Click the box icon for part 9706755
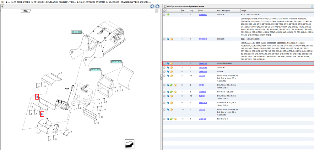The width and height of the screenshot is (314, 150). tap(175, 119)
